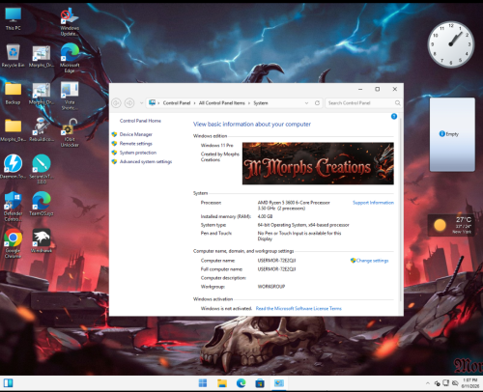Expand the address bar history dropdown
This screenshot has width=483, height=392.
306,103
